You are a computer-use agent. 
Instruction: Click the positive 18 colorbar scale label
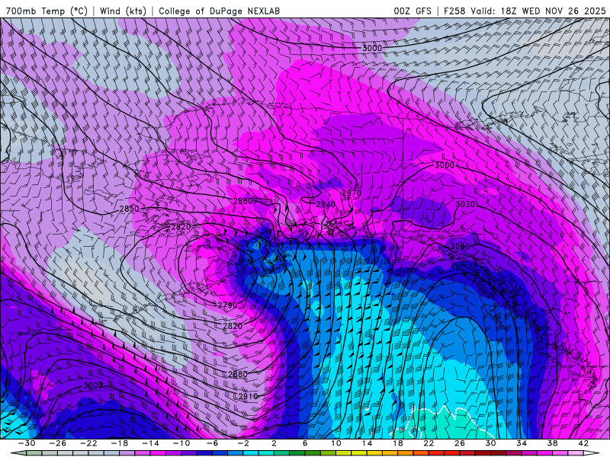tap(397, 443)
